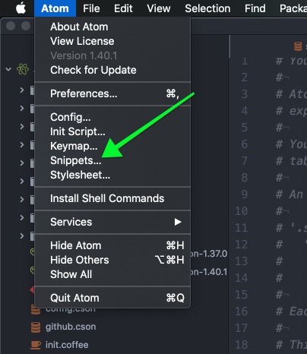The width and height of the screenshot is (307, 354).
Task: Click line number 10 in the gutter
Action: (241, 211)
